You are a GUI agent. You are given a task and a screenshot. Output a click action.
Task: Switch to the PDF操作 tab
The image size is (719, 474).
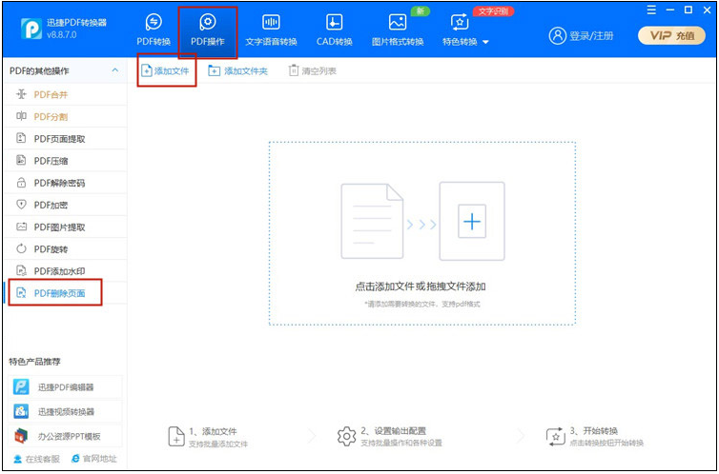[x=208, y=30]
